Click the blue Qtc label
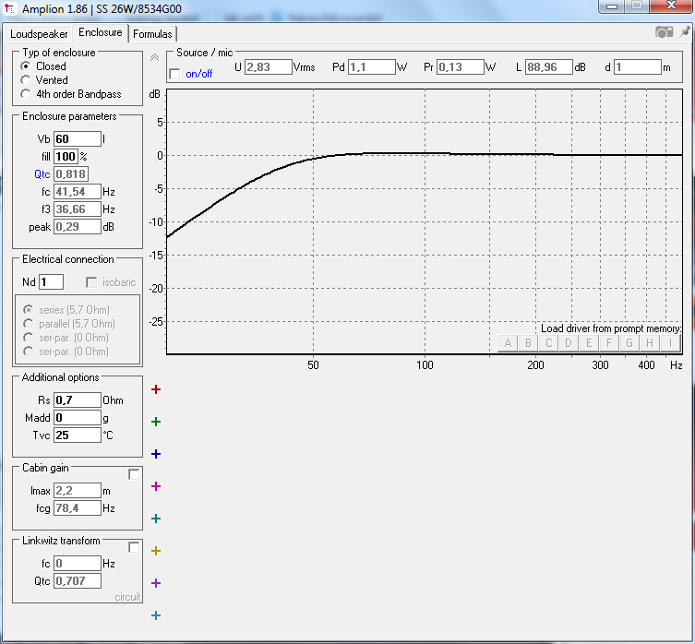Image resolution: width=695 pixels, height=644 pixels. pyautogui.click(x=42, y=174)
